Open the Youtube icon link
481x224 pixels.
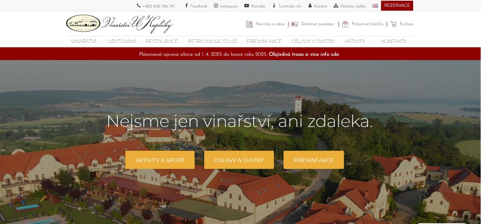point(247,6)
